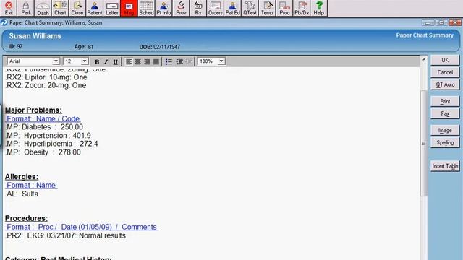Click the Rx prescription icon
463x260 pixels.
pos(198,8)
